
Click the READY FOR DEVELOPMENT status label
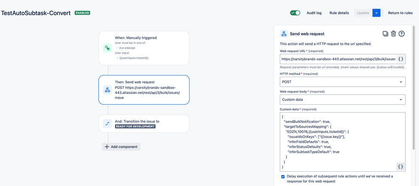(135, 127)
